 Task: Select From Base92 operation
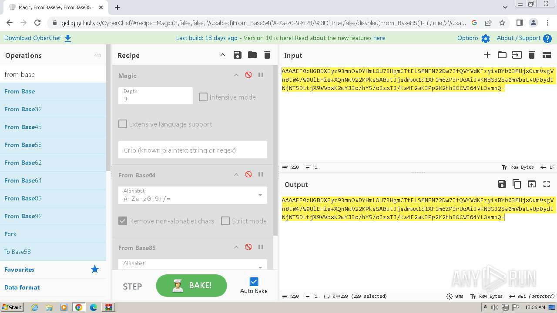pyautogui.click(x=53, y=216)
